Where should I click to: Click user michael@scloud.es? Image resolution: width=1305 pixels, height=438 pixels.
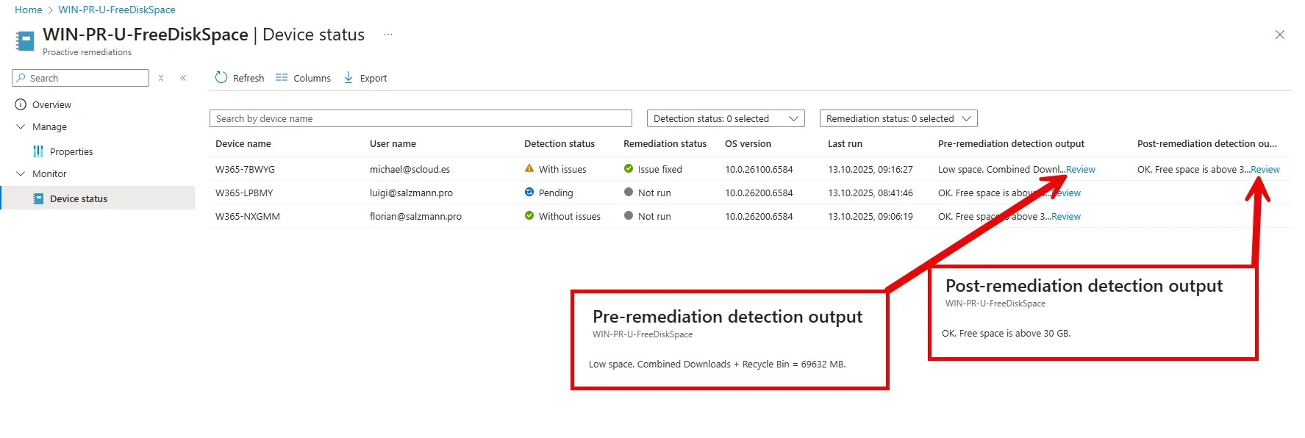click(410, 169)
